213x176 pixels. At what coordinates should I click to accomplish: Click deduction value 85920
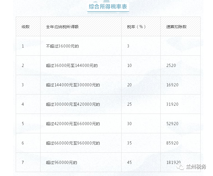[x=172, y=143]
